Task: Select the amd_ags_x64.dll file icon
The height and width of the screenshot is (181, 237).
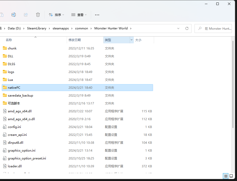Action: click(x=5, y=111)
